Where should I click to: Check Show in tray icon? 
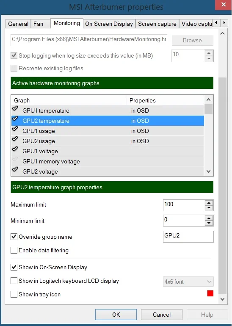click(14, 294)
